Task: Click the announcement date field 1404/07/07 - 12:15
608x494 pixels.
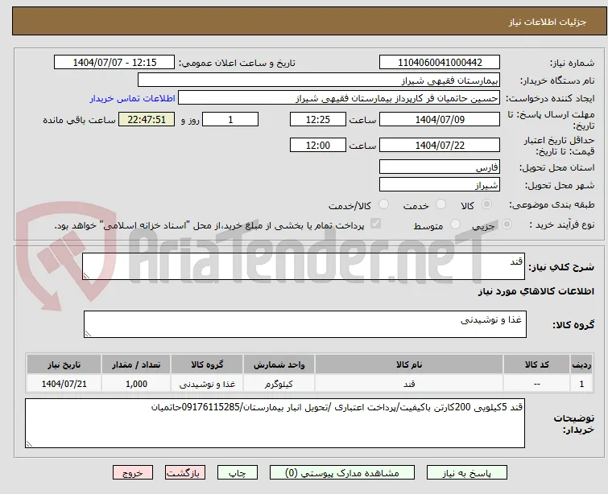Action: (114, 63)
